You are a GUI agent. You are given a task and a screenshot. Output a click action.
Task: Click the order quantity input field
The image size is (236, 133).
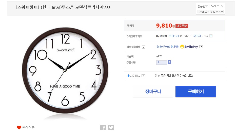pyautogui.click(x=162, y=62)
